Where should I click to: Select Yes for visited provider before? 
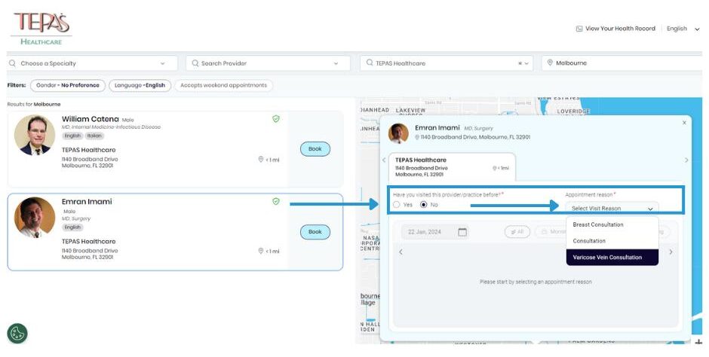tap(397, 205)
